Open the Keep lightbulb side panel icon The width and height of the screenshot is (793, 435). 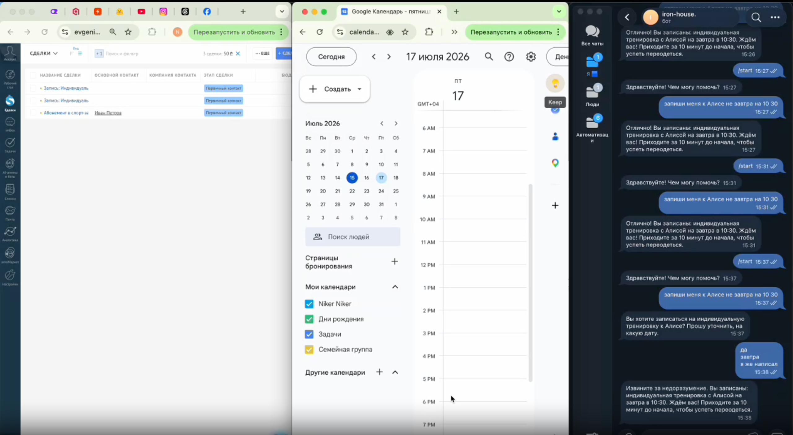(x=555, y=83)
